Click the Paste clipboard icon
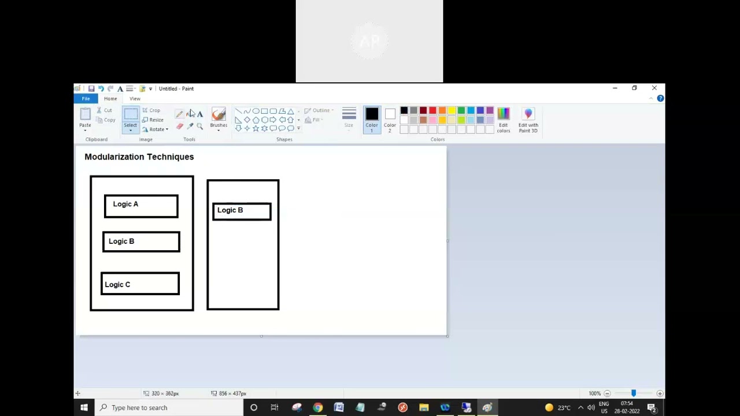Screen dimensions: 740x416 click(x=85, y=114)
